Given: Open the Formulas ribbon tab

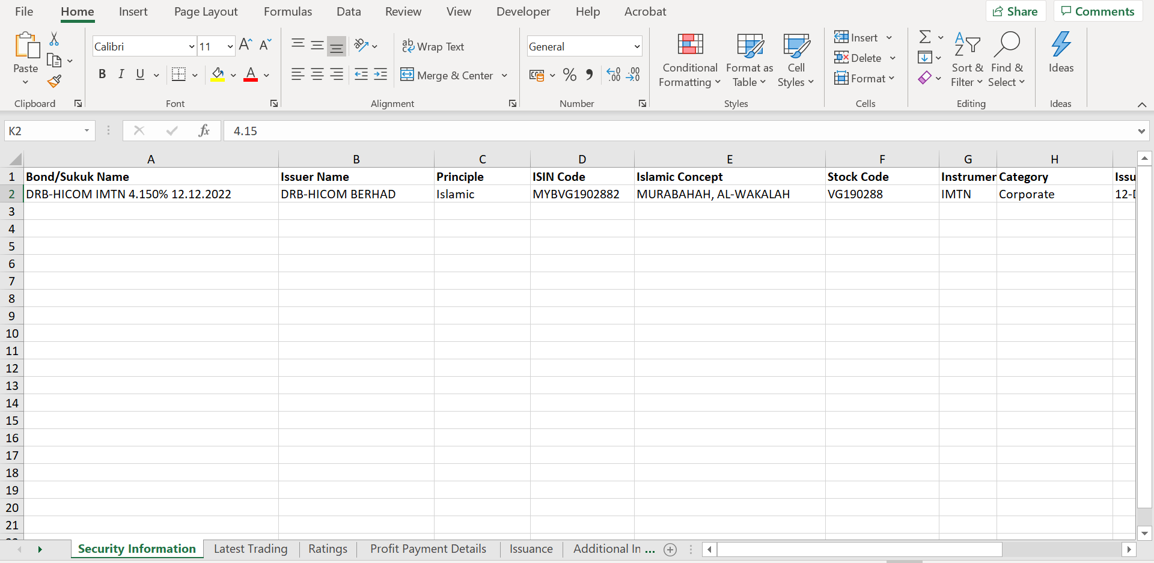Looking at the screenshot, I should (288, 11).
